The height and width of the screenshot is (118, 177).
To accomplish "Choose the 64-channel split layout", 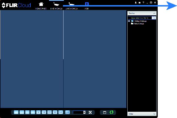I will (61, 112).
